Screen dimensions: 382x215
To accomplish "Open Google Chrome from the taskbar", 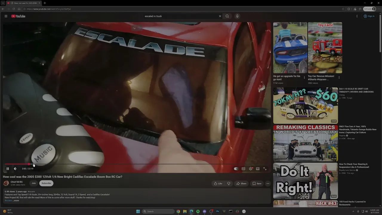I will tap(178, 211).
